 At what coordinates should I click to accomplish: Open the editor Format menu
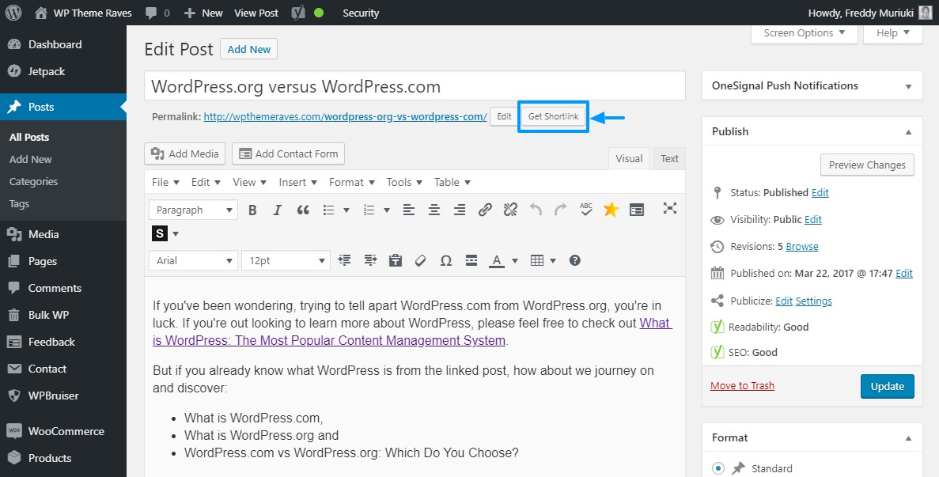(x=352, y=182)
